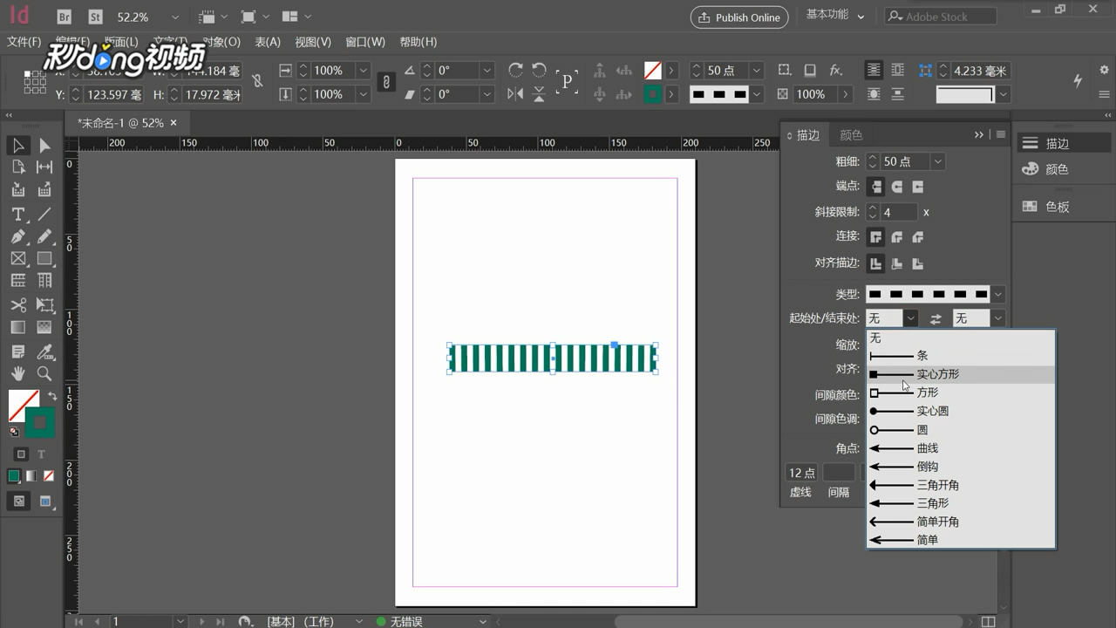Select 三角形 arrowhead option
Viewport: 1116px width, 628px height.
pyautogui.click(x=961, y=503)
